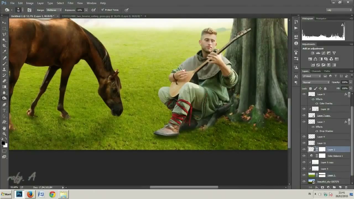Add a Photo Filter adjustment

326,59
